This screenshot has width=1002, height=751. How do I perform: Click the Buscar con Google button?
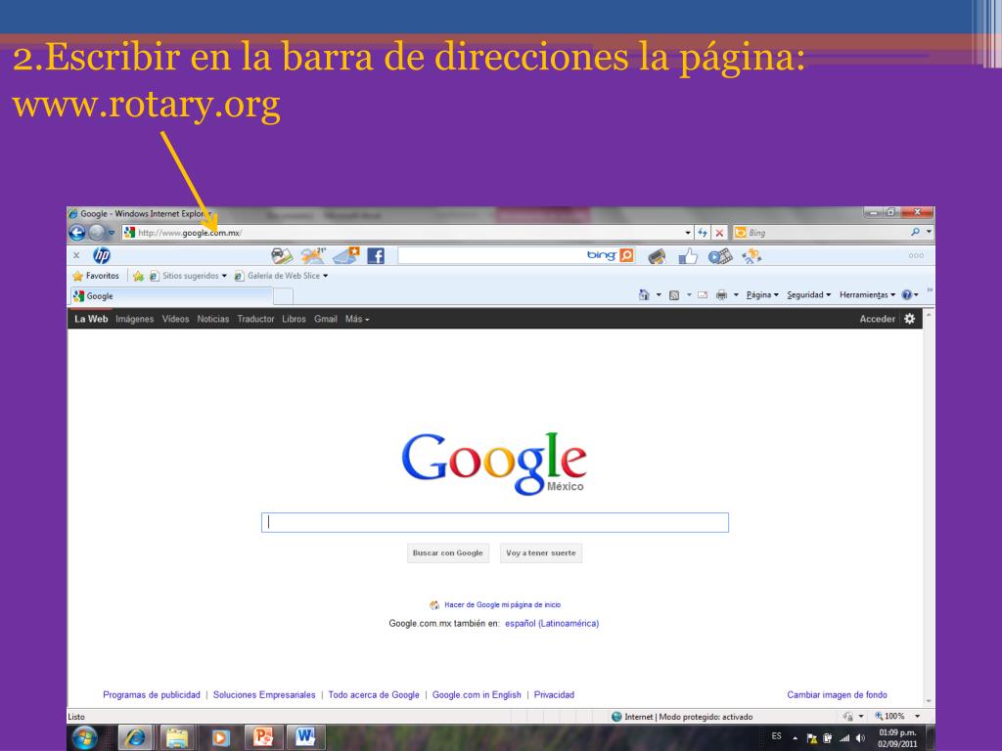point(448,553)
